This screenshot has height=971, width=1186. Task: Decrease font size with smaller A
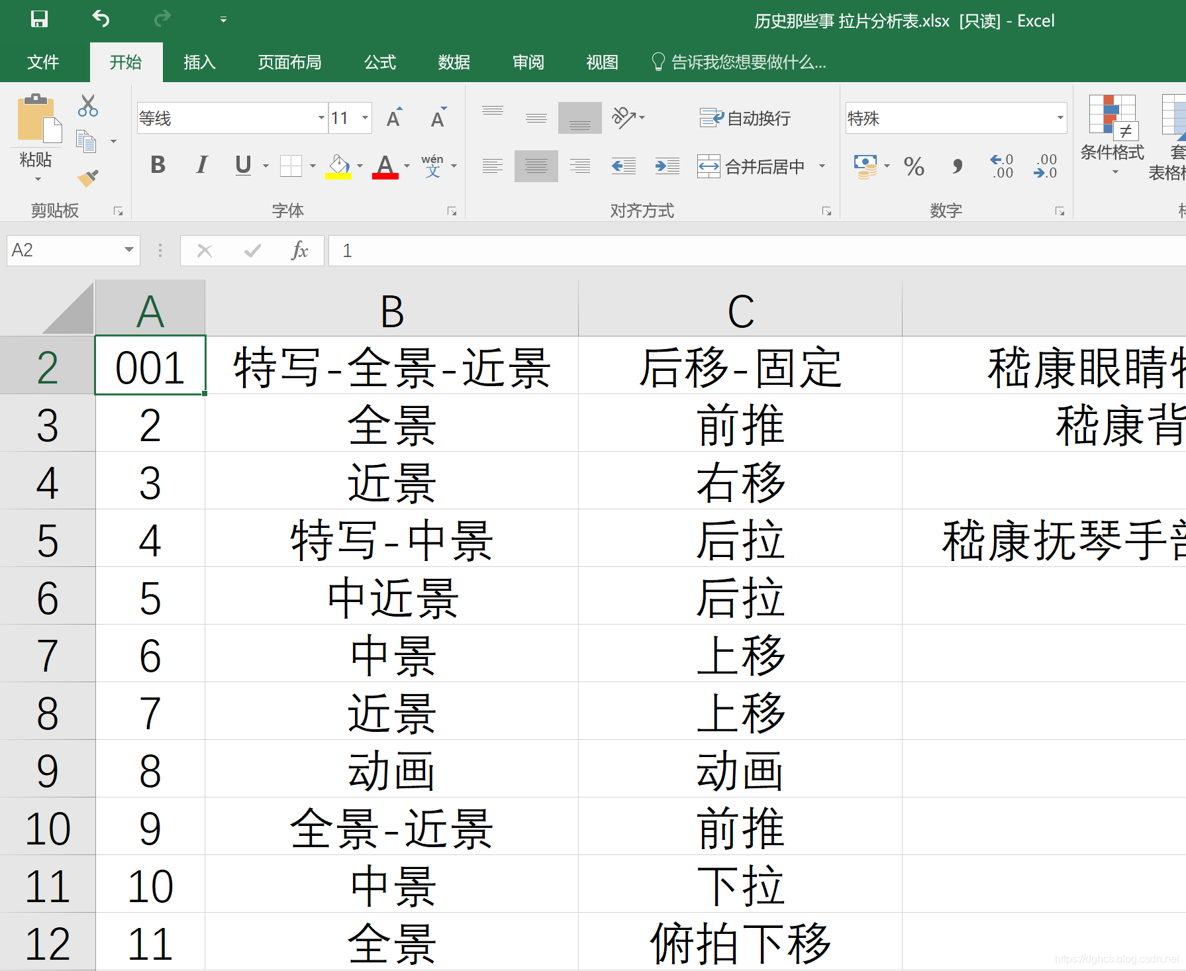[438, 117]
